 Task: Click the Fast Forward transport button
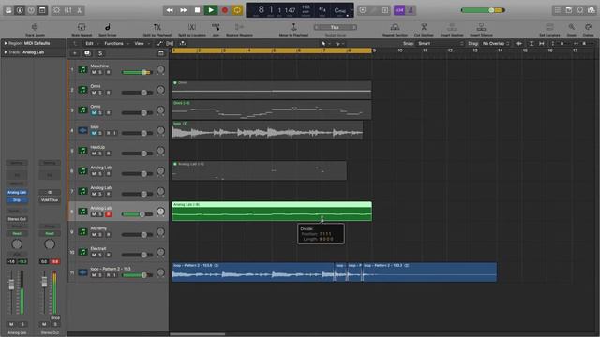click(x=184, y=10)
